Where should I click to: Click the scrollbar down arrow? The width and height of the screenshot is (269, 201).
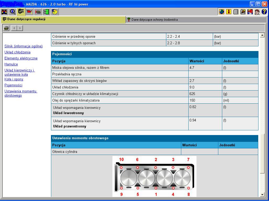click(262, 194)
